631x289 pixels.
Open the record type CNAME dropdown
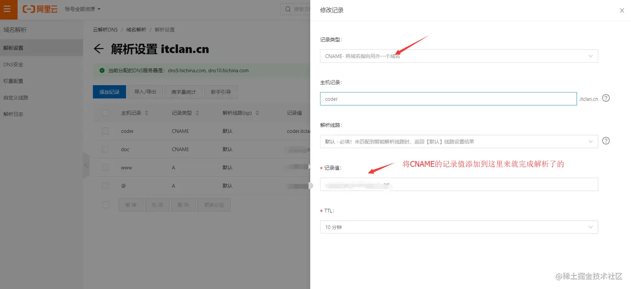click(459, 56)
